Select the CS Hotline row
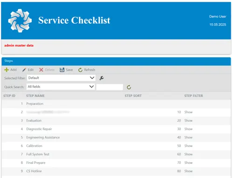Image resolution: width=233 pixels, height=178 pixels. click(116, 171)
